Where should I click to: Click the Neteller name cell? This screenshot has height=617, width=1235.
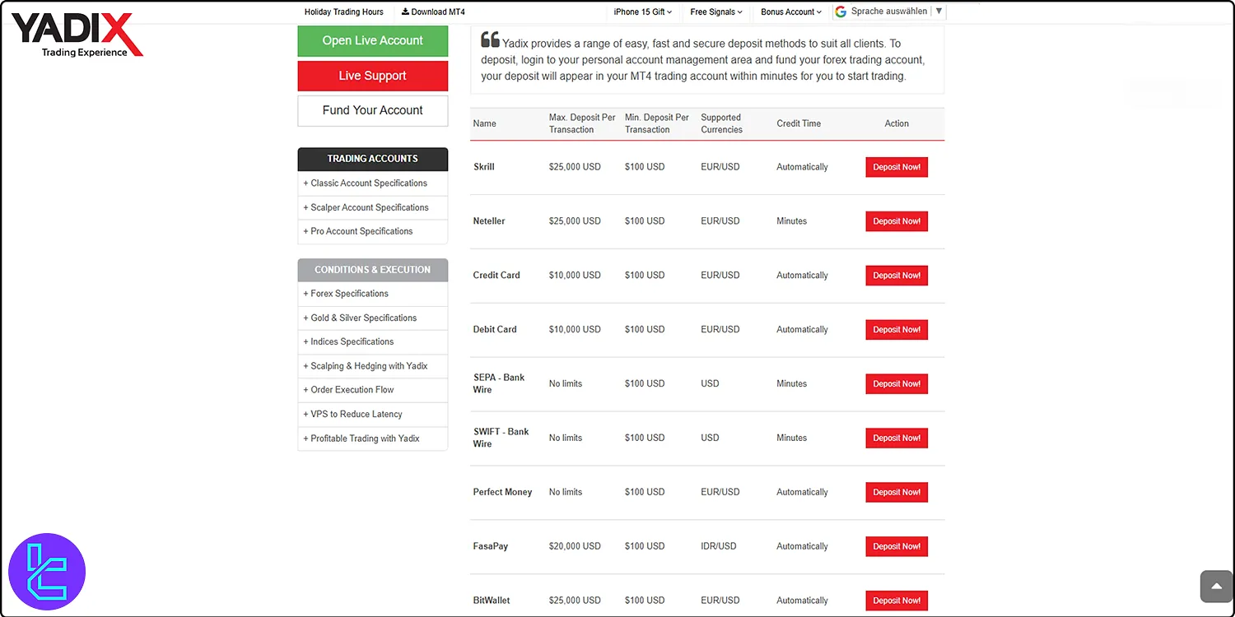(x=489, y=221)
